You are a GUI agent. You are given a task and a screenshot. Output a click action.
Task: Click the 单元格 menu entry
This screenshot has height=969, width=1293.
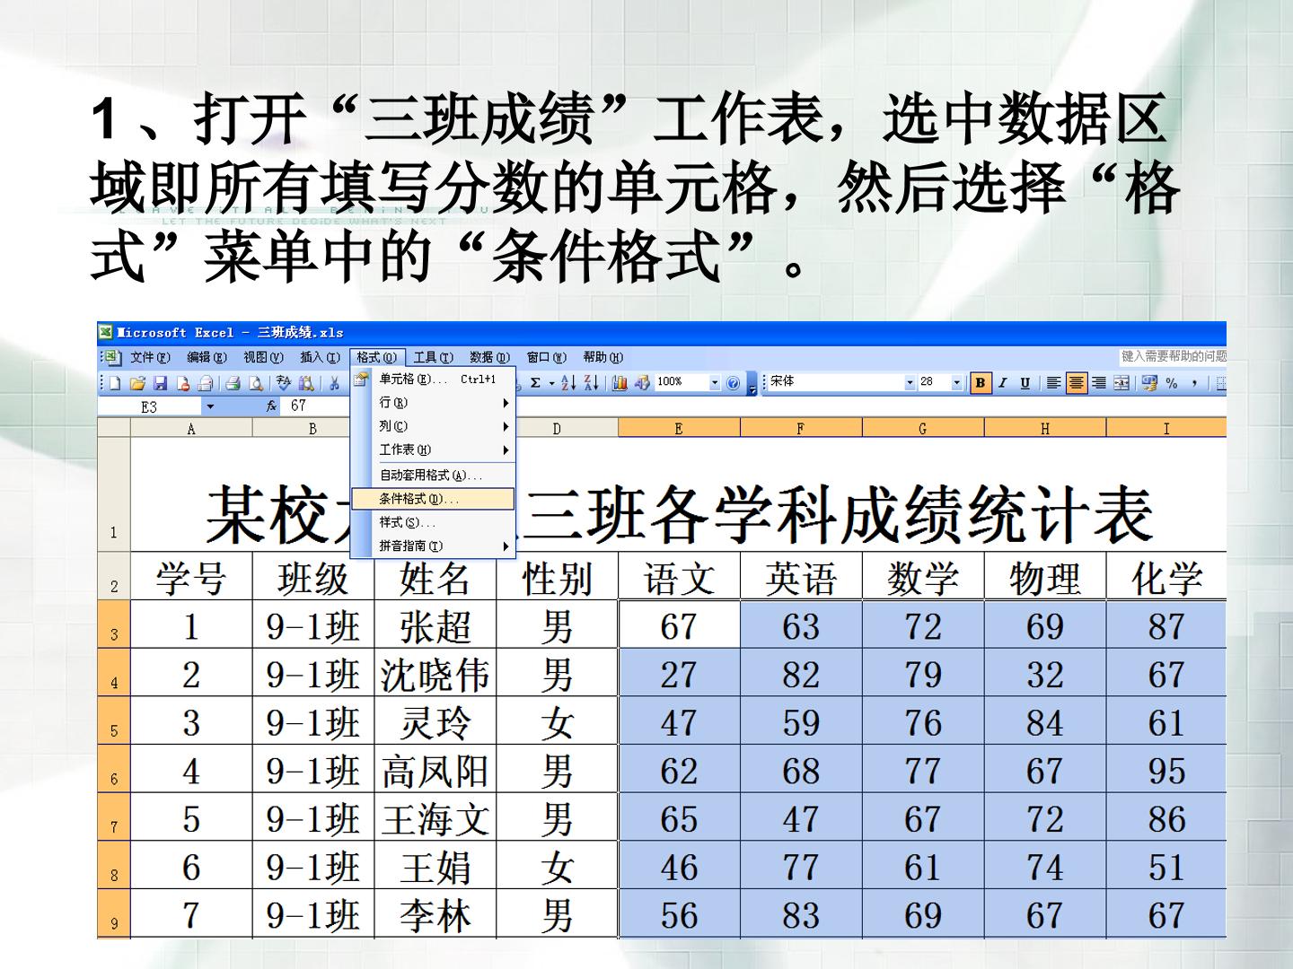pos(432,380)
